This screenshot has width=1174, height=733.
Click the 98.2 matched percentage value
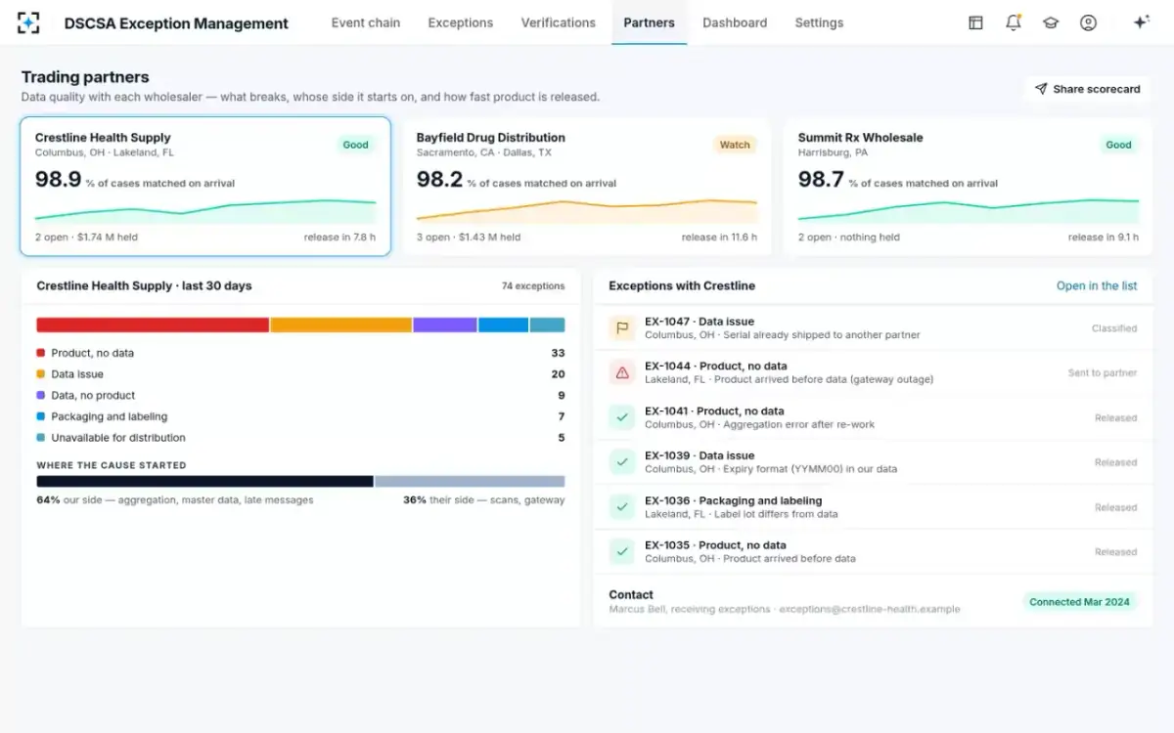[439, 179]
